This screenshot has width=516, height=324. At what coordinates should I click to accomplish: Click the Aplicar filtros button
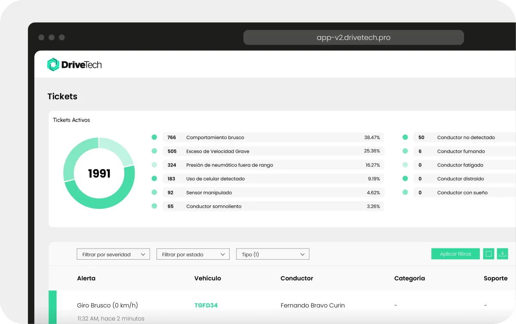pyautogui.click(x=455, y=254)
